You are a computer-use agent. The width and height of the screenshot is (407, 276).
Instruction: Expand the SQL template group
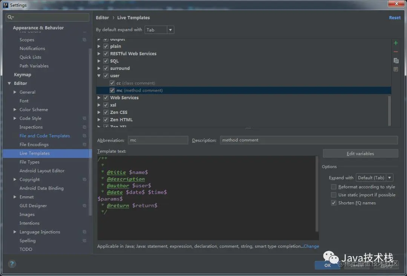pyautogui.click(x=99, y=61)
